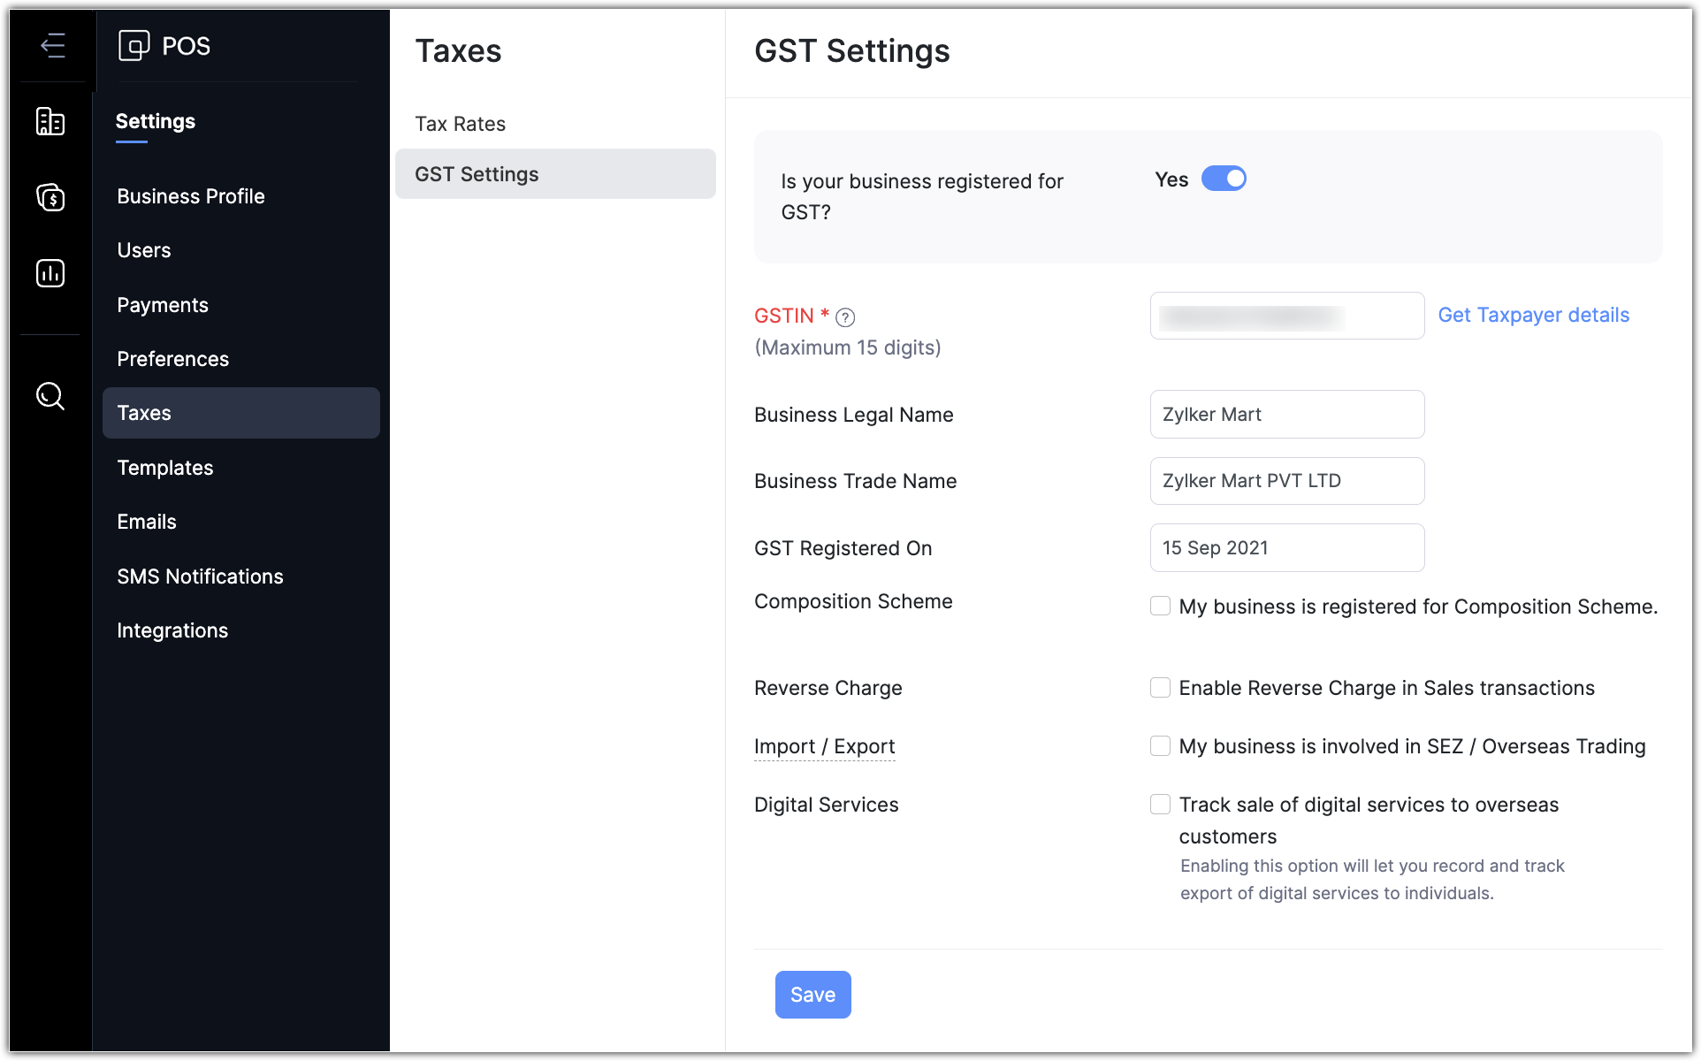Viewport: 1701px width, 1061px height.
Task: Check Track sale of digital services
Action: (x=1160, y=805)
